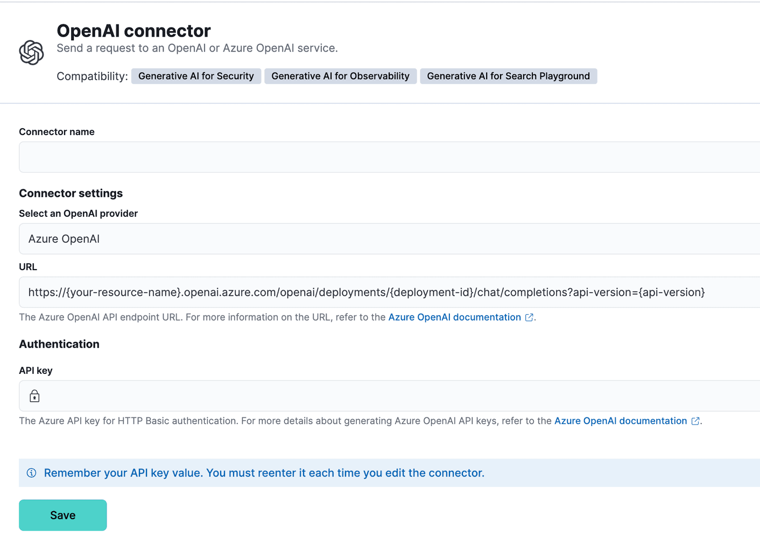Click external link icon beside API key documentation
760x538 pixels.
pos(694,421)
